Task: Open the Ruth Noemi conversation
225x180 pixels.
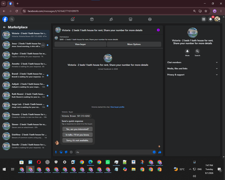Action: (25, 95)
